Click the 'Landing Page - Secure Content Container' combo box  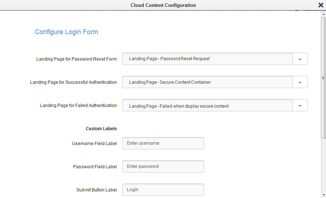point(207,82)
